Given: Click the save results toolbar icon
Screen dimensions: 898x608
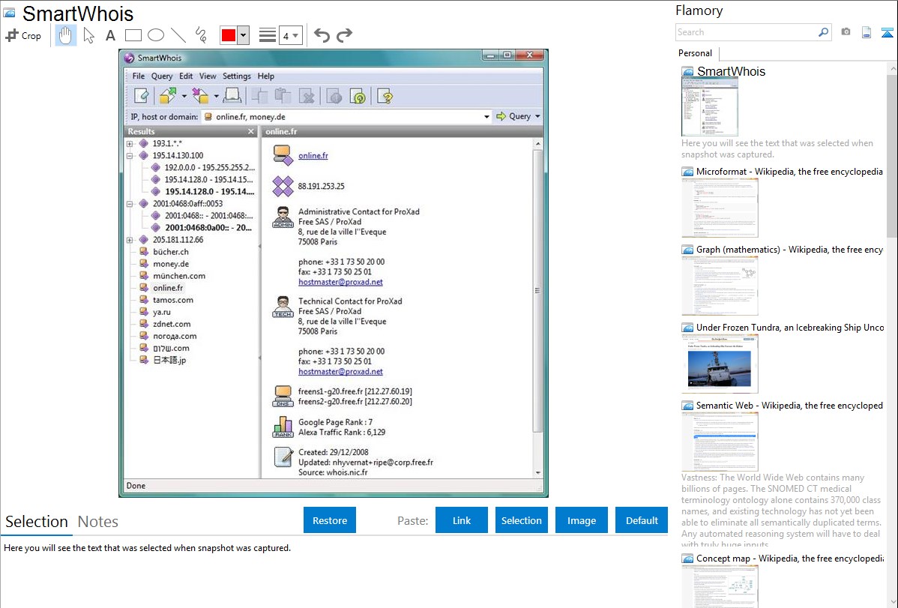Looking at the screenshot, I should pos(200,96).
